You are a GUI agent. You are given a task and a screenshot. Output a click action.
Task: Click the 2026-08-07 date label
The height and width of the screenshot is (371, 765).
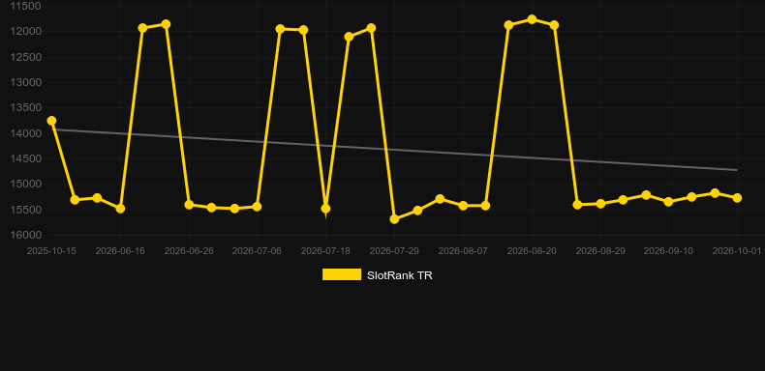click(463, 251)
